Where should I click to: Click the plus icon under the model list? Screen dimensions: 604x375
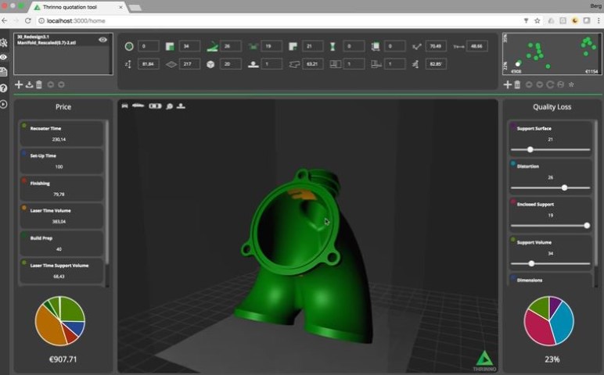[19, 84]
